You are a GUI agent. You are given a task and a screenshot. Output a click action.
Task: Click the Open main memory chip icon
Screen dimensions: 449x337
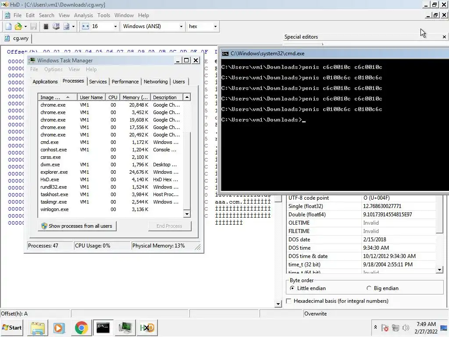point(46,26)
